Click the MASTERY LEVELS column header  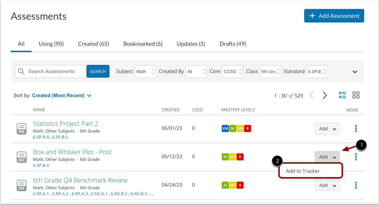(238, 110)
